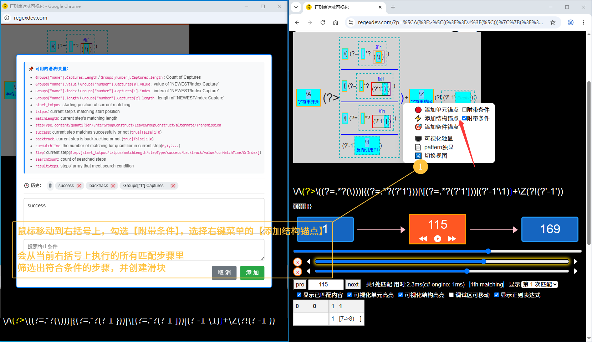
Task: Select 添加条件锚点 from context menu
Action: point(437,127)
